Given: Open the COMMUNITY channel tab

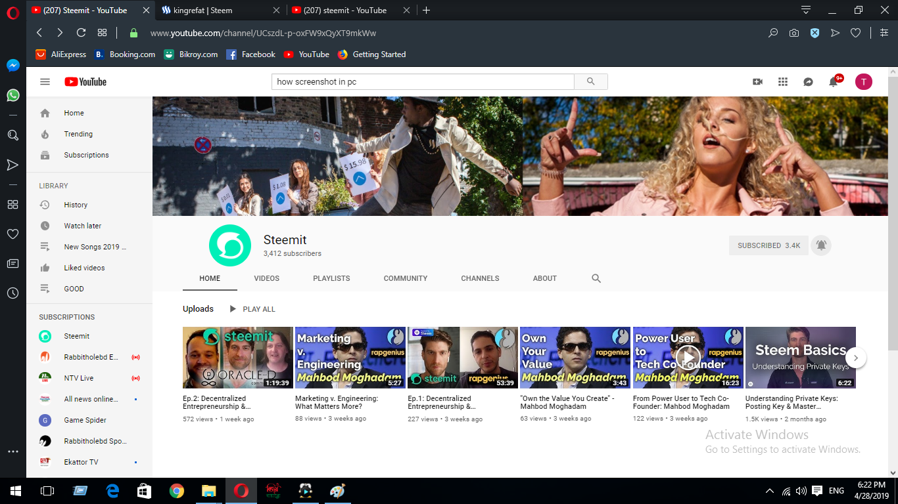Looking at the screenshot, I should click(x=406, y=278).
